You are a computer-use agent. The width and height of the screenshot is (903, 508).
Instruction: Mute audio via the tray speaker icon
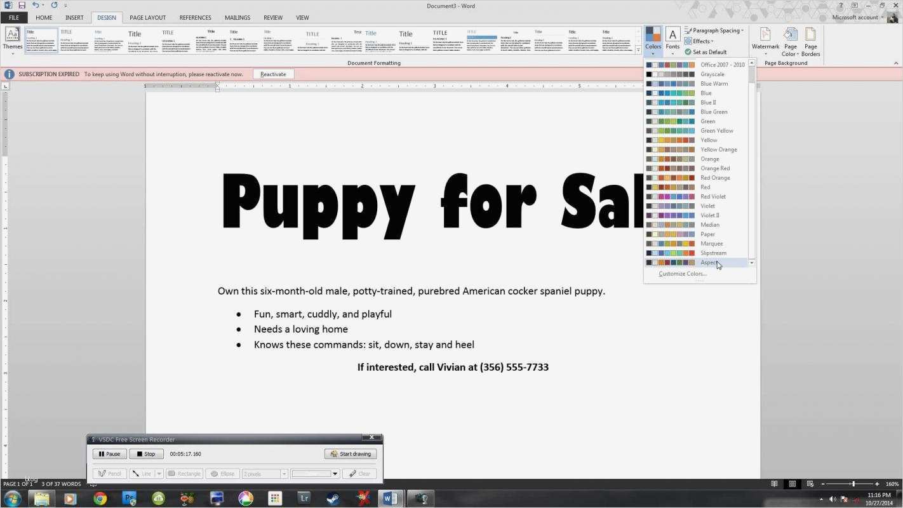point(833,498)
